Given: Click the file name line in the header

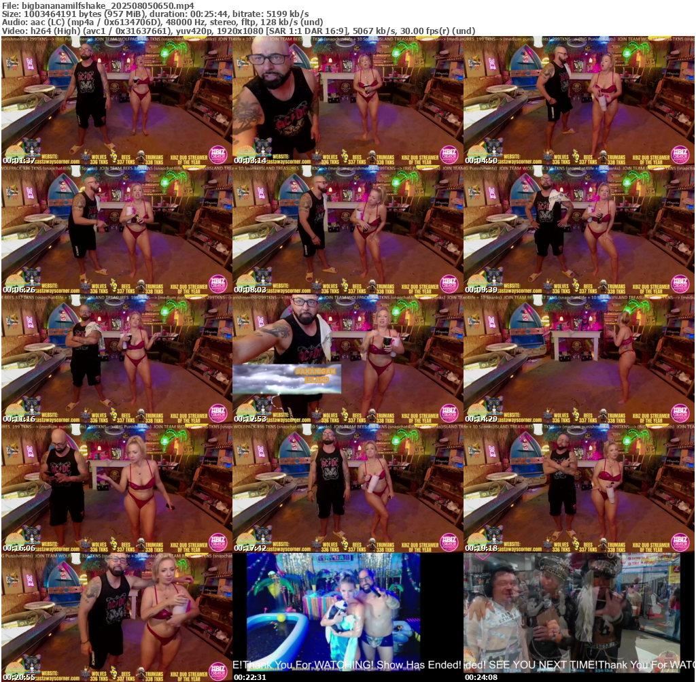Looking at the screenshot, I should pyautogui.click(x=98, y=5).
